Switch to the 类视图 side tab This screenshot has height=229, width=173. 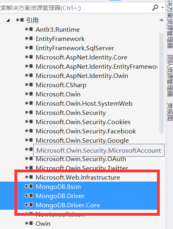170,112
